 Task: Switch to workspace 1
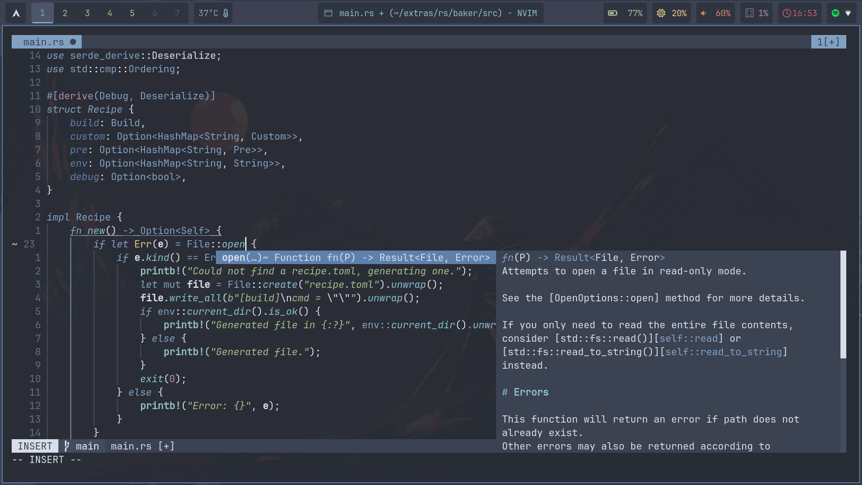(43, 13)
